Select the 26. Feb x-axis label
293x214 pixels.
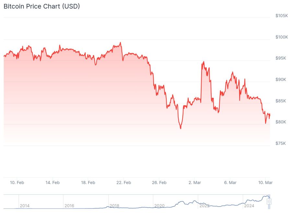(159, 183)
